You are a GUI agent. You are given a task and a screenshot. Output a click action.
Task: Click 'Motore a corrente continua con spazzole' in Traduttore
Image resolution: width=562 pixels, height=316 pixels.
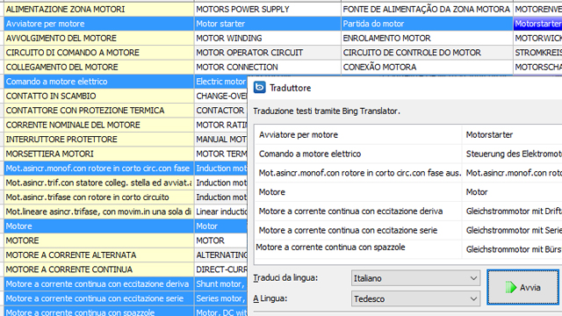[x=330, y=248]
